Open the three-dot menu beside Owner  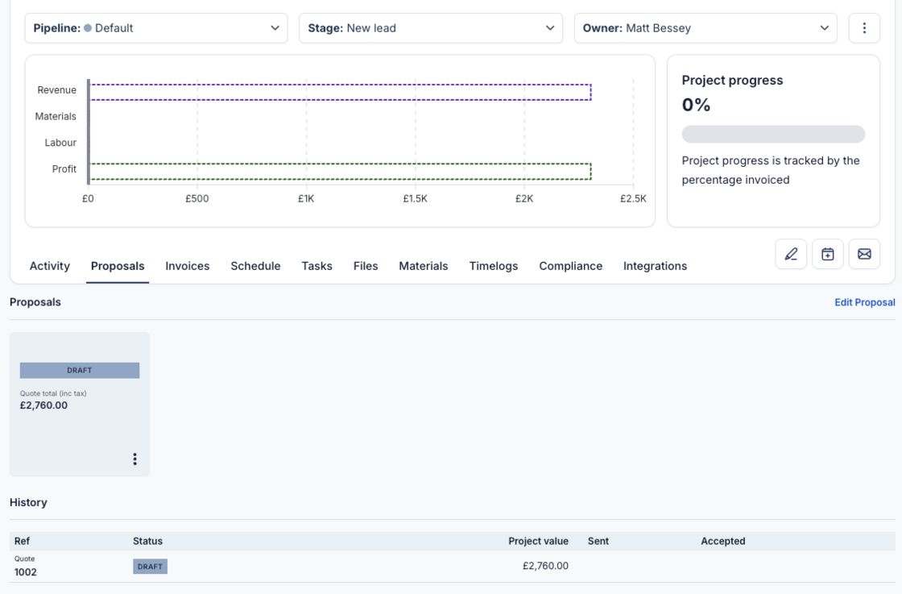coord(864,28)
